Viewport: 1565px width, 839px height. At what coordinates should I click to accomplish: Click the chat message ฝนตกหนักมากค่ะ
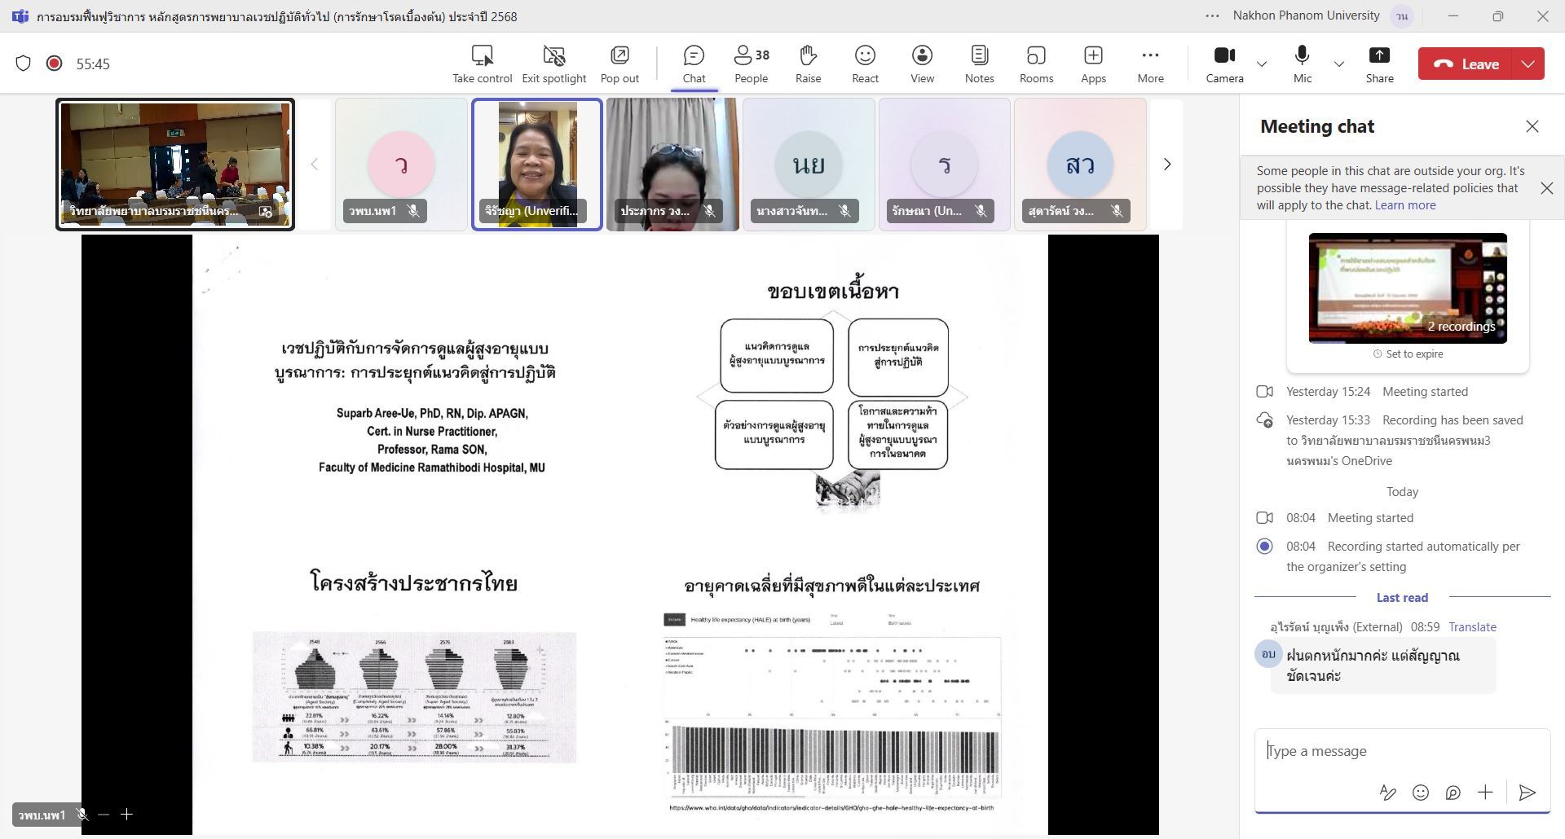tap(1382, 665)
